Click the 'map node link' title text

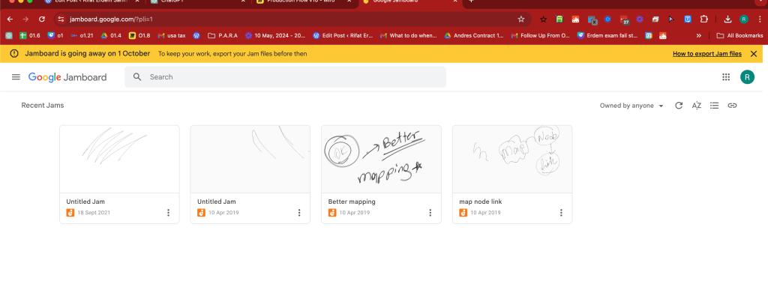tap(481, 202)
